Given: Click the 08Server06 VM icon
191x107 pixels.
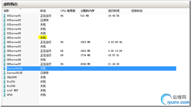Looking at the screenshot, I should [x=4, y=60].
